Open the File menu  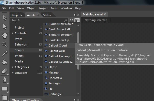[x=4, y=8]
